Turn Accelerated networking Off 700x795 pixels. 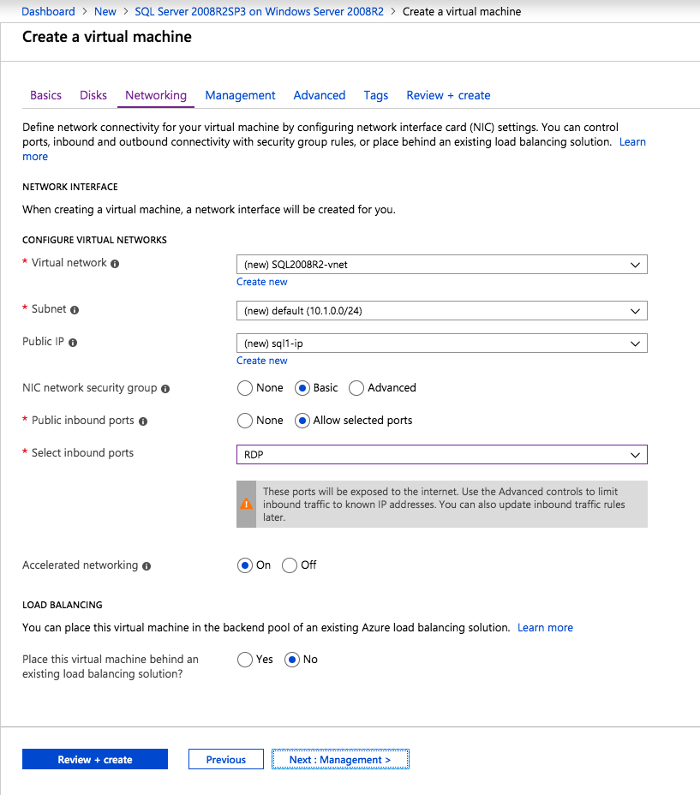(x=290, y=565)
